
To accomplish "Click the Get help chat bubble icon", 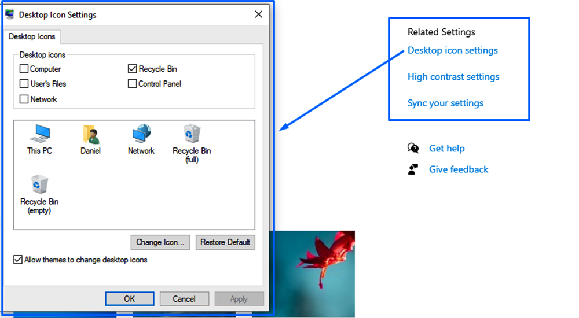I will click(x=413, y=148).
